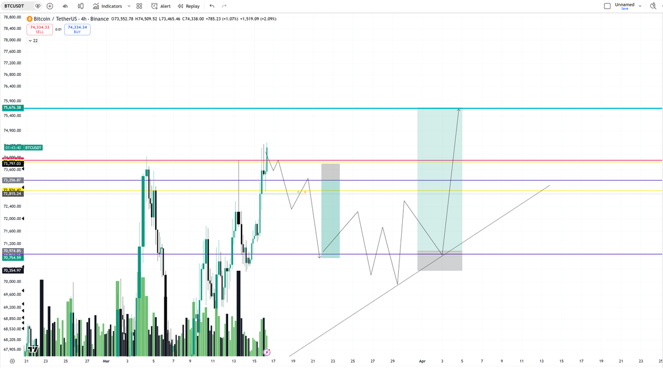Click the 74,900.00 price axis label
Viewport: 663px width, 368px height.
pos(12,130)
